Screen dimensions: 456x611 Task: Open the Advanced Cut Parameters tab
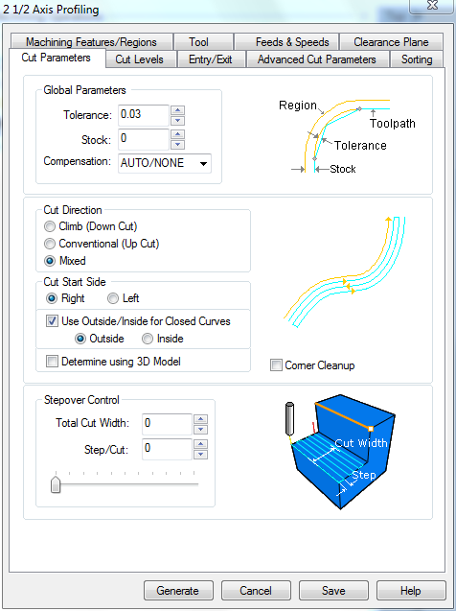[317, 59]
